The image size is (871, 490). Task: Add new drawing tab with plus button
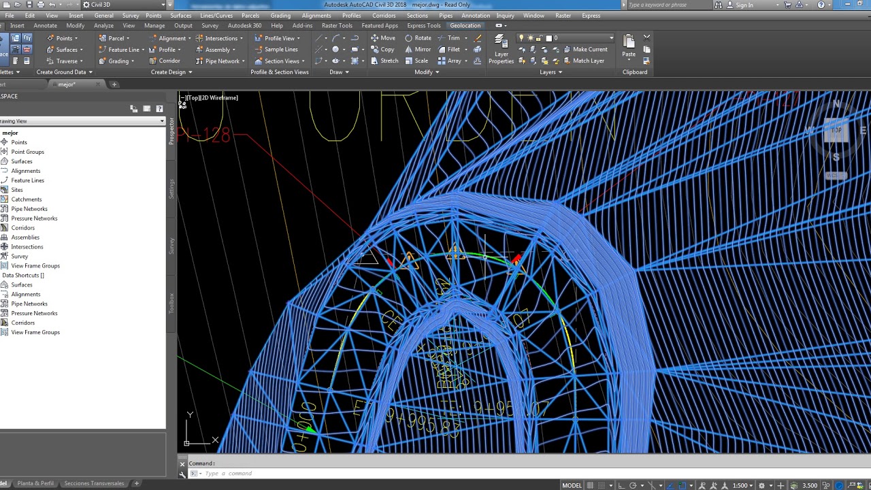pos(114,84)
